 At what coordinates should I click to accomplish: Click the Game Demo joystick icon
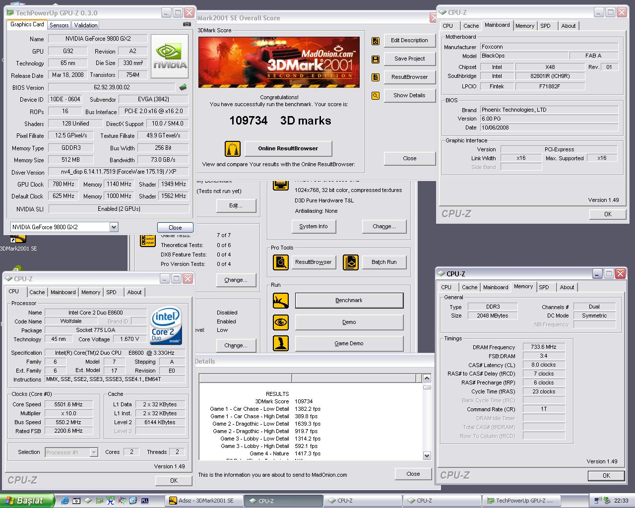tap(281, 343)
